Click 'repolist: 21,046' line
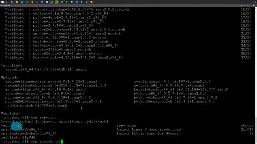 coord(18,138)
